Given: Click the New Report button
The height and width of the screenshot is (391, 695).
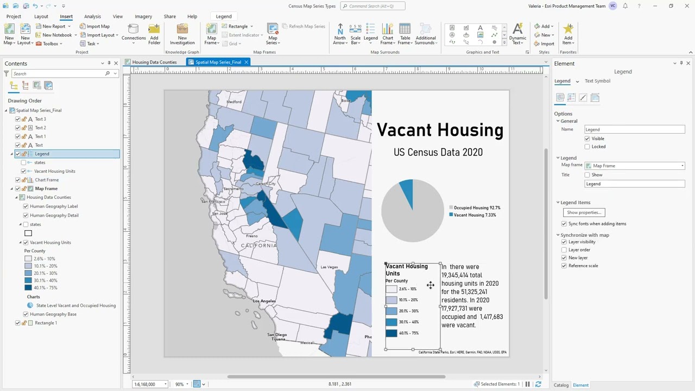Looking at the screenshot, I should (x=52, y=26).
